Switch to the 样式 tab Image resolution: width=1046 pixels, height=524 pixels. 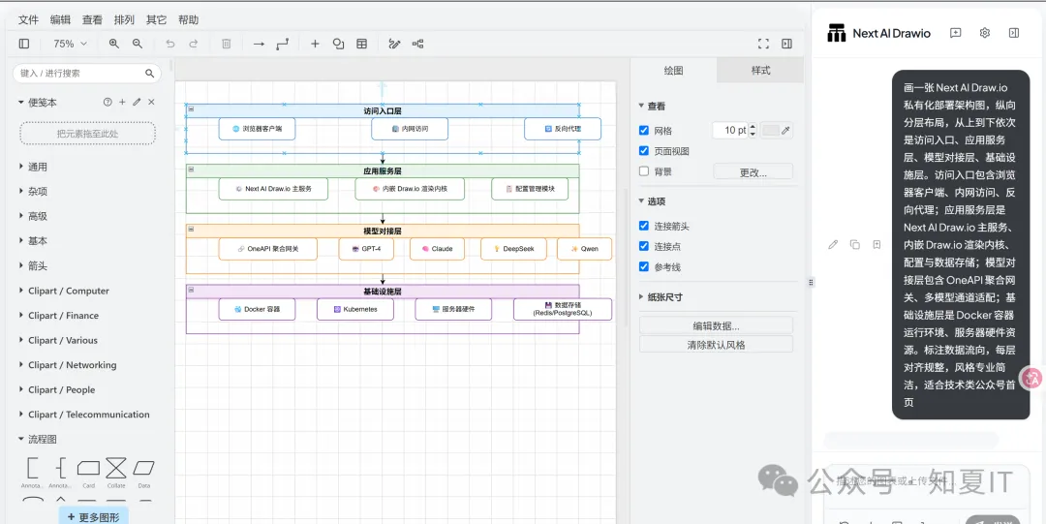[x=760, y=70]
